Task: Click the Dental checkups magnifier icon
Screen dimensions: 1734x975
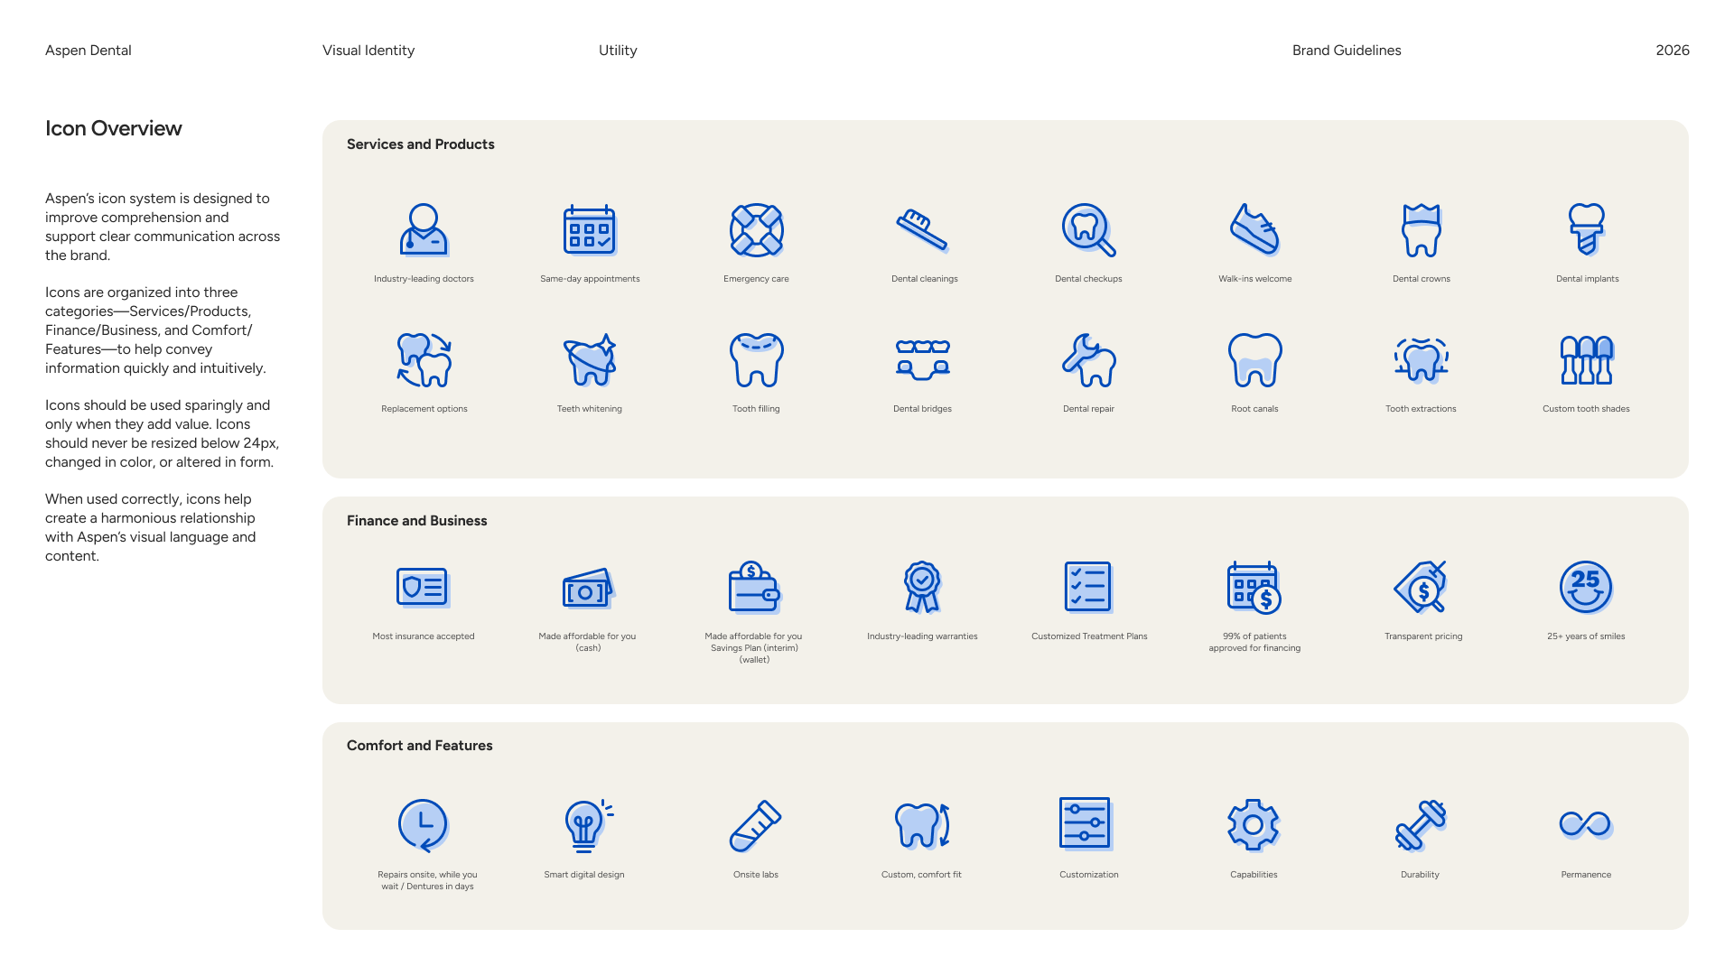Action: pos(1087,230)
